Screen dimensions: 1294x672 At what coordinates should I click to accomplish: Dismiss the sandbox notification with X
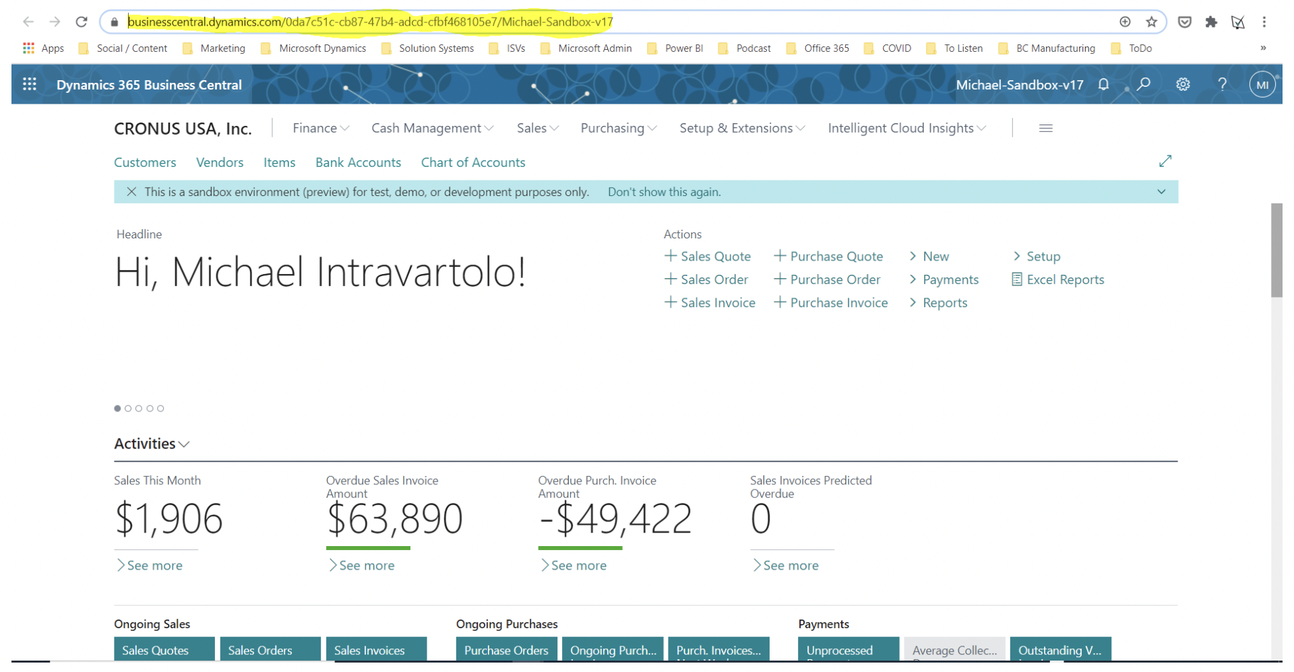tap(131, 192)
